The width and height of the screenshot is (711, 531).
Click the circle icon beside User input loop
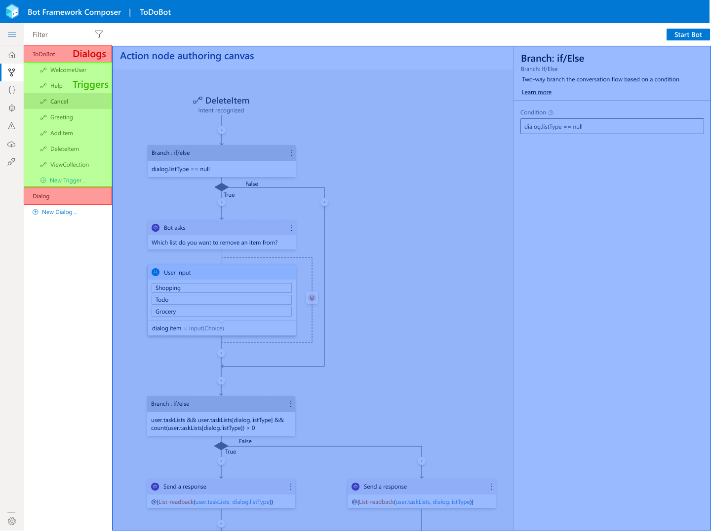click(312, 298)
